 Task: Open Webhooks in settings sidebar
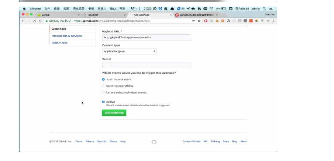pyautogui.click(x=59, y=29)
